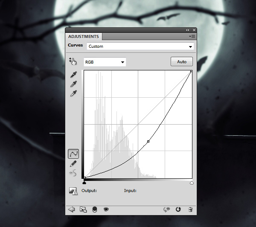Toggle adjustment layer visibility eye
Screen dimensions: 256x227
pos(106,209)
